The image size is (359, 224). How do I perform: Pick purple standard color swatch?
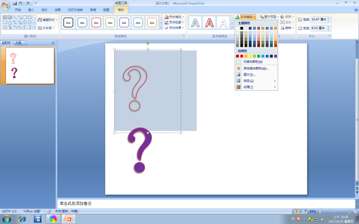coord(275,56)
